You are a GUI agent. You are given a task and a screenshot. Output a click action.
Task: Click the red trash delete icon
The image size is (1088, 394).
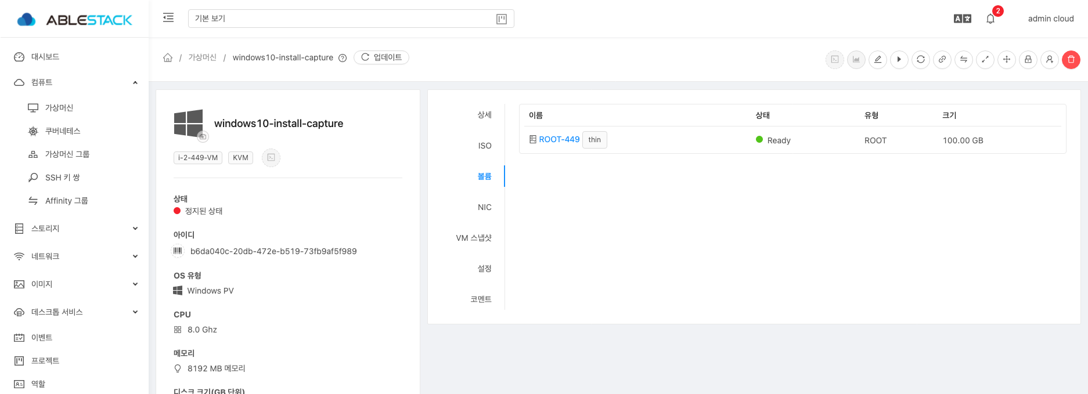click(x=1071, y=59)
